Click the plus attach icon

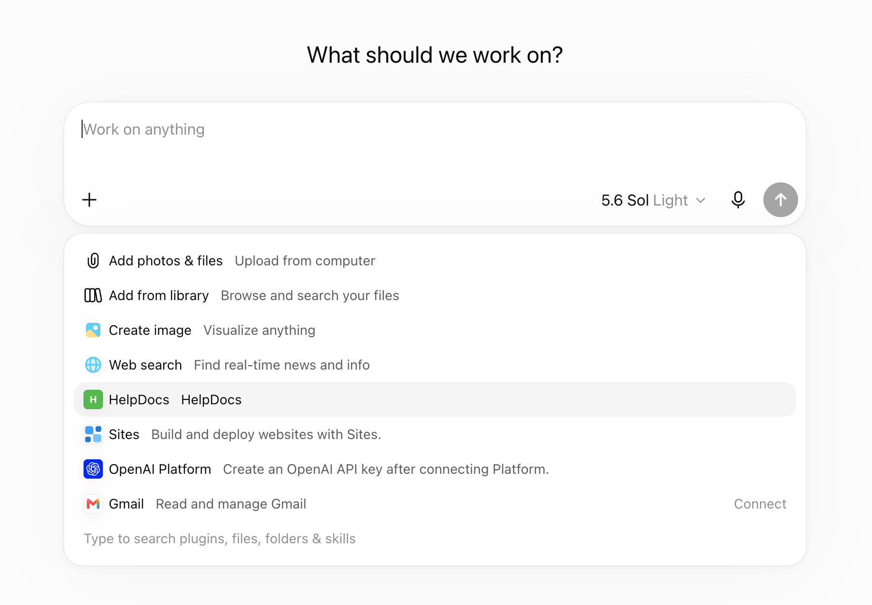tap(89, 200)
